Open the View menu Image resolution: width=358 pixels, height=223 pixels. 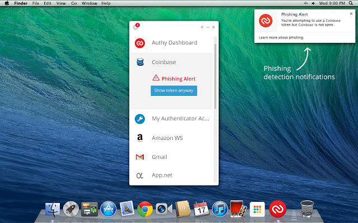[61, 3]
